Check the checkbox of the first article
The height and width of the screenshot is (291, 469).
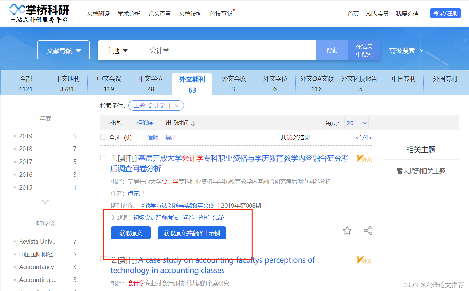103,158
